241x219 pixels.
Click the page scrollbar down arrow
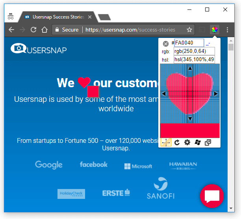231,208
